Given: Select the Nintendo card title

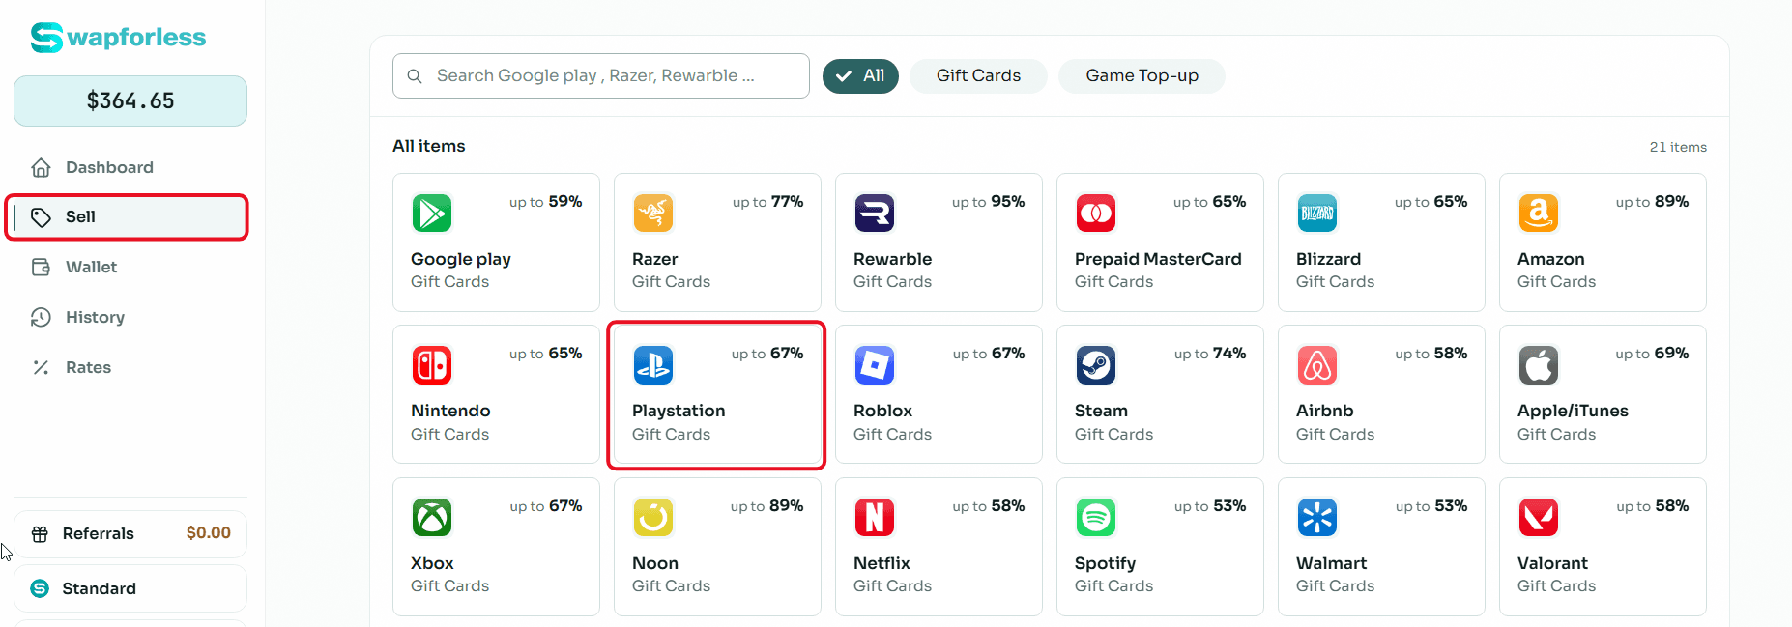Looking at the screenshot, I should [x=450, y=411].
